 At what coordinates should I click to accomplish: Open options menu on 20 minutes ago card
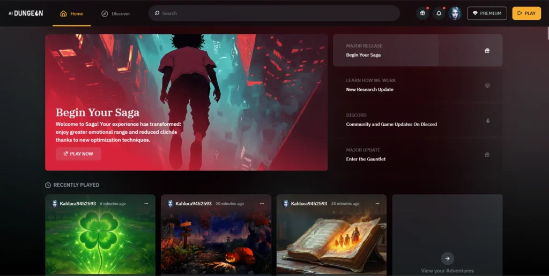[262, 203]
